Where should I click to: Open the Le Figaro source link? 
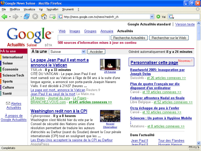[x=80, y=98]
